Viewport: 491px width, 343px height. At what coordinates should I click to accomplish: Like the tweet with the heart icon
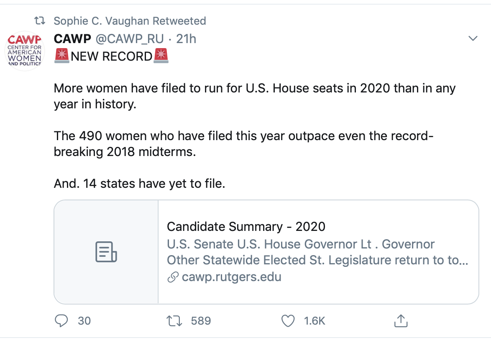[288, 321]
